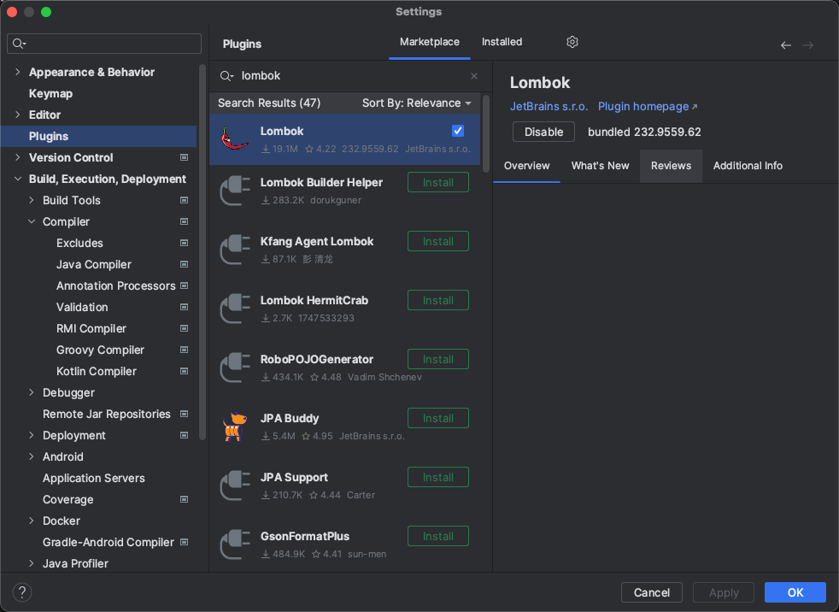Click project-level icon beside RMI Compiler
The height and width of the screenshot is (612, 839).
coord(184,329)
